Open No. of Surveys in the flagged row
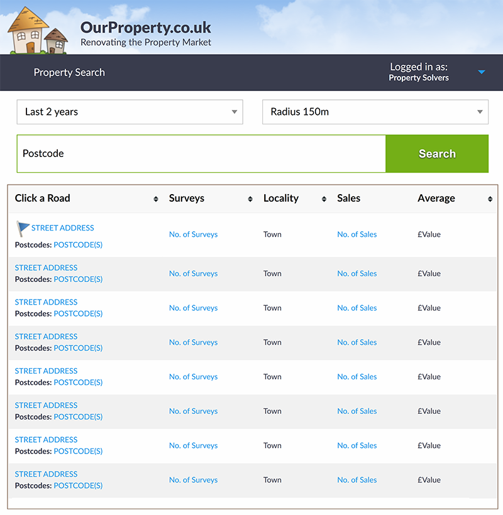Screen dimensions: 503x515 [x=193, y=234]
